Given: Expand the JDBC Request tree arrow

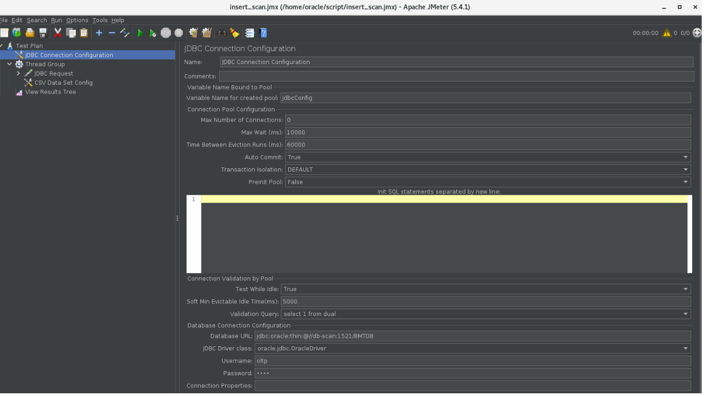Looking at the screenshot, I should pyautogui.click(x=19, y=74).
